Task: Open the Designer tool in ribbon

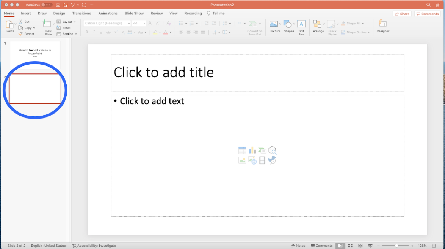Action: coord(383,26)
